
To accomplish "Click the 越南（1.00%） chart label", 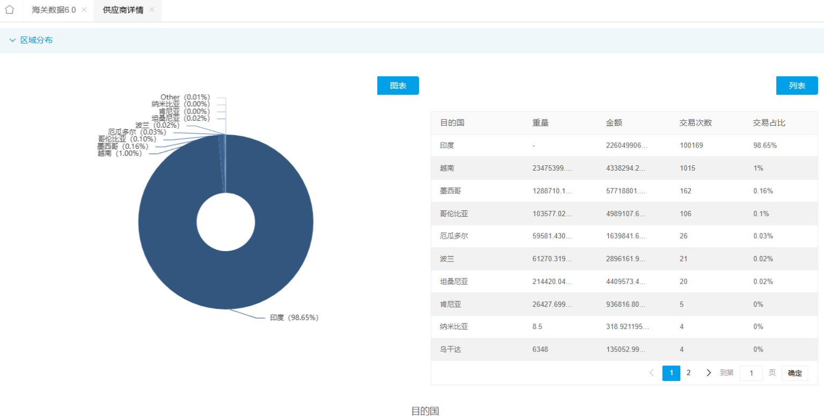I will pos(120,153).
